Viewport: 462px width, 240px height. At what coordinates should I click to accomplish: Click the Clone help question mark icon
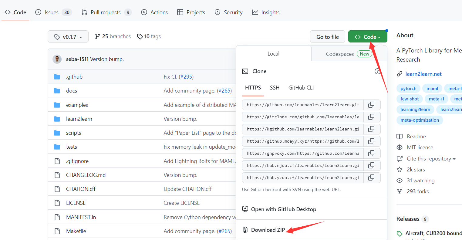tap(377, 71)
